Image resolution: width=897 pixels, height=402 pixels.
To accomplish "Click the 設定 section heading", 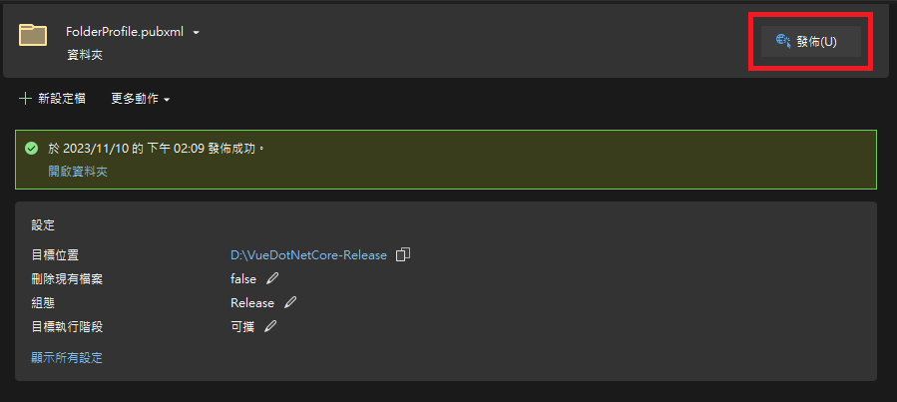I will [43, 225].
